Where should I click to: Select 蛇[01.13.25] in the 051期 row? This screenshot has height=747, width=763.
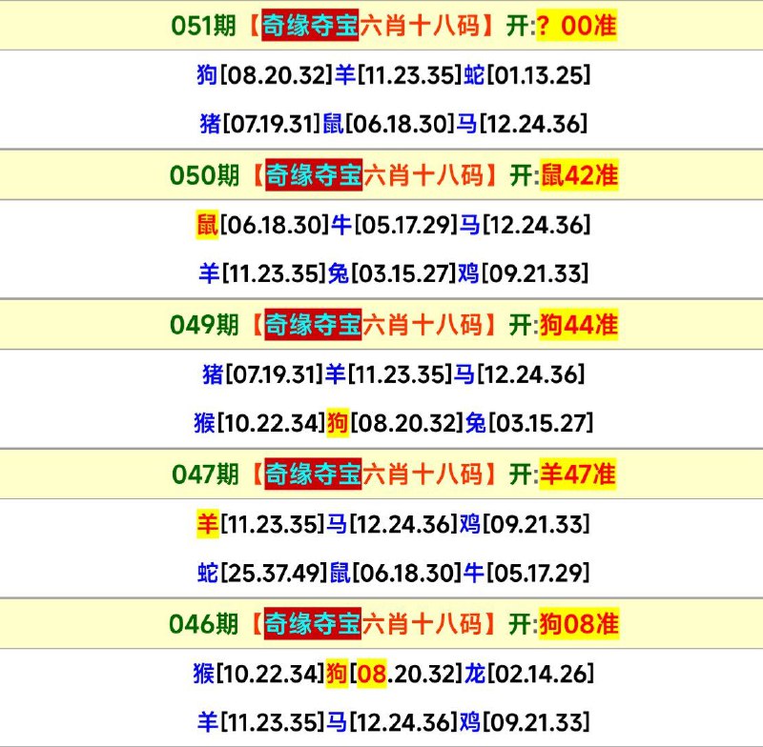[527, 75]
